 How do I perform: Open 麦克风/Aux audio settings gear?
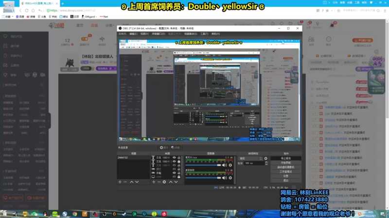[230, 165]
